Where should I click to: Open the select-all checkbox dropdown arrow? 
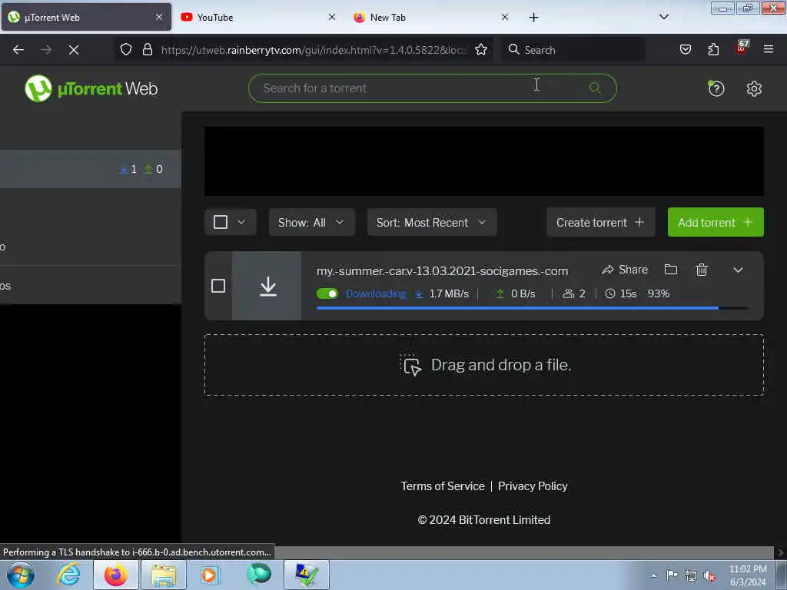[241, 222]
